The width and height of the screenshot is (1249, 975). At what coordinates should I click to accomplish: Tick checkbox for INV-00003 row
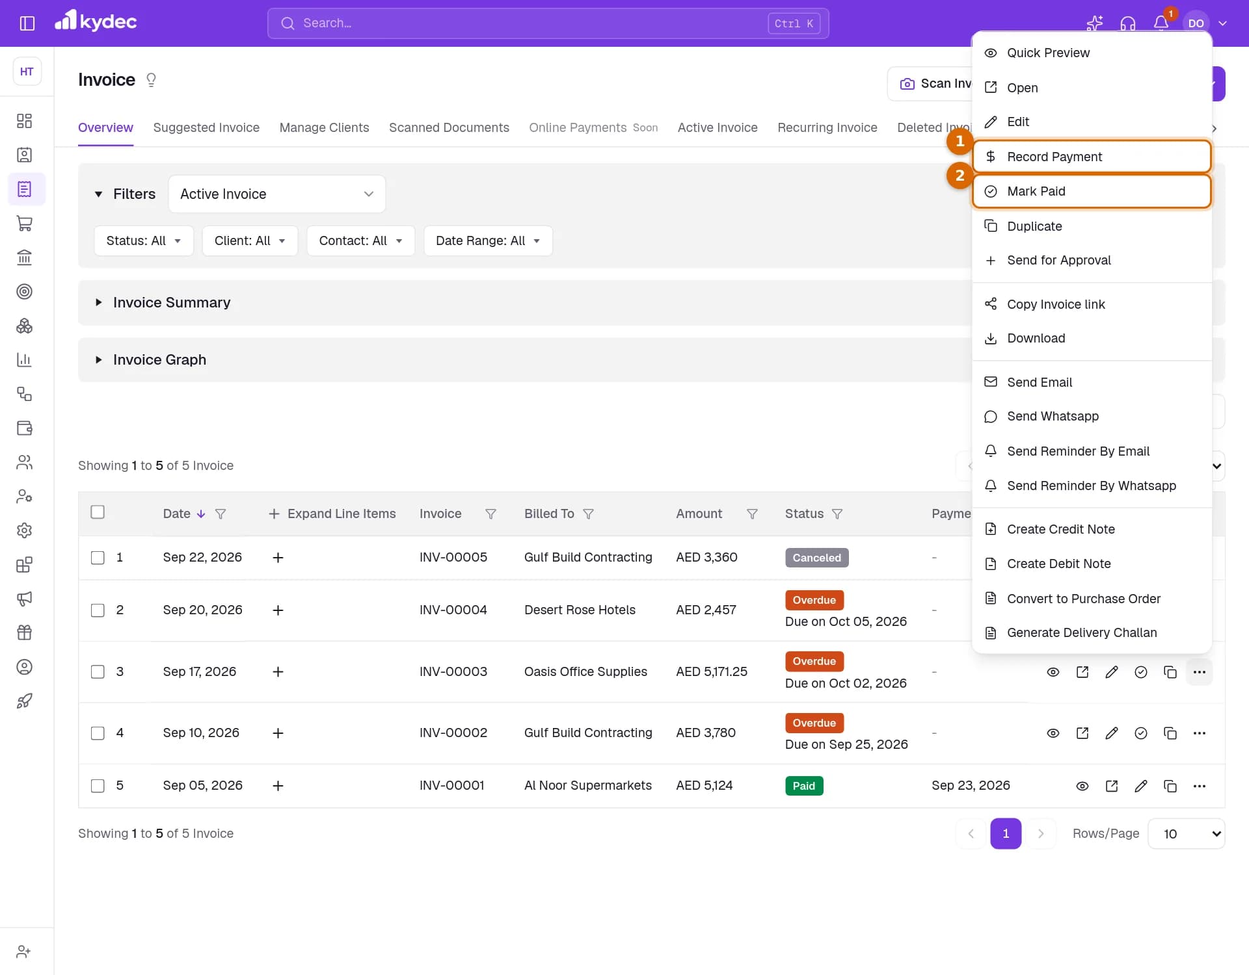tap(98, 672)
